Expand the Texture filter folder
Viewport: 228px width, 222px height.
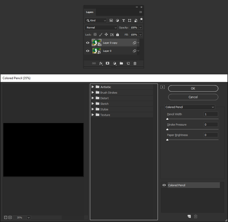click(x=93, y=115)
